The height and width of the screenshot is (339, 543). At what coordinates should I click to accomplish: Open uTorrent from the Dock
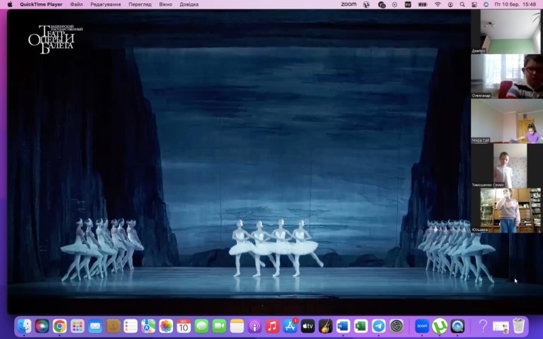[440, 326]
